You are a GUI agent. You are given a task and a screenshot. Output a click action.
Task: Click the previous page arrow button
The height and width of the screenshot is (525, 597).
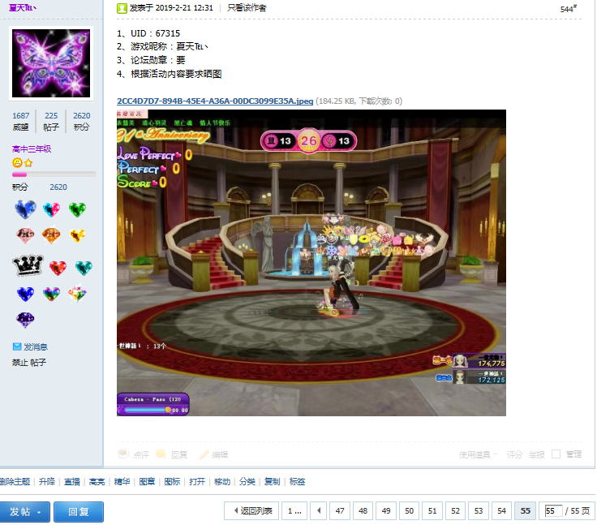tap(319, 511)
